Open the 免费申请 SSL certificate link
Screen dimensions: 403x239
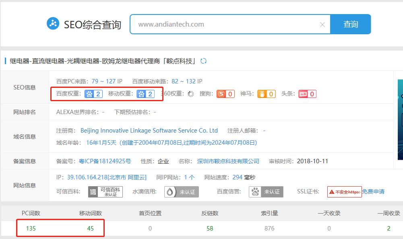373,192
